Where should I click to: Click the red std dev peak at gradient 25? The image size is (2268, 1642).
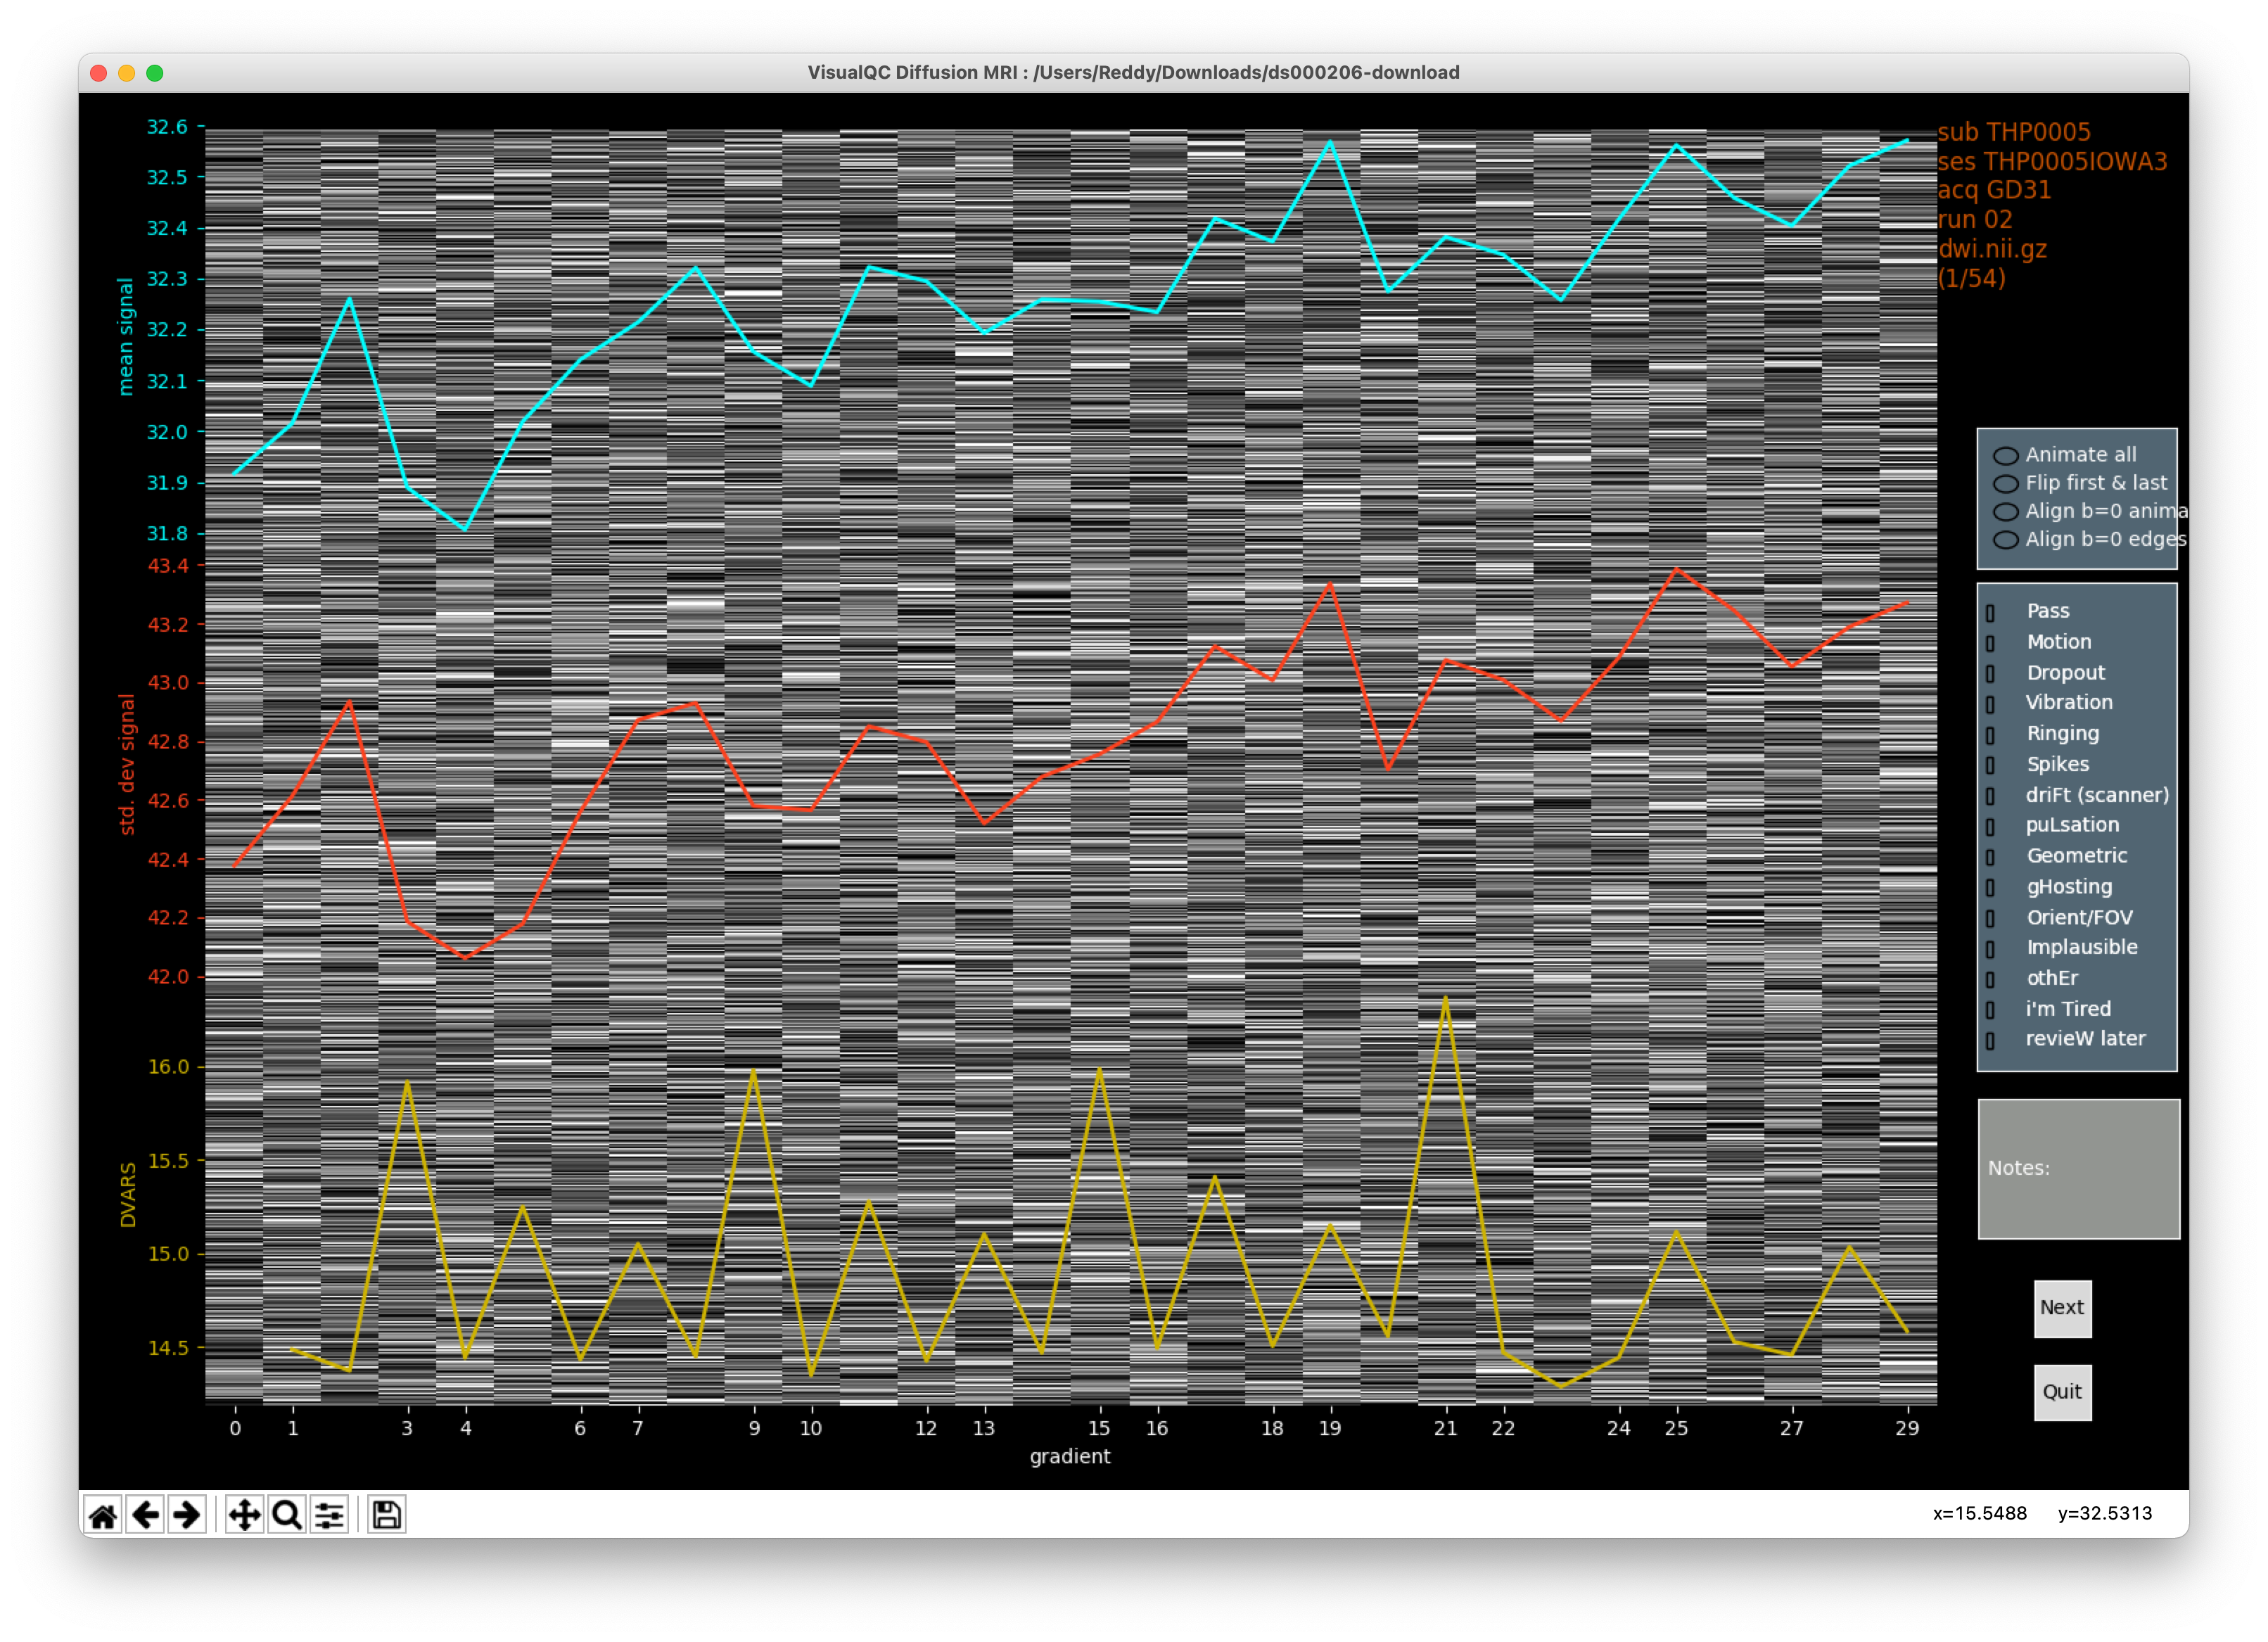click(1677, 569)
